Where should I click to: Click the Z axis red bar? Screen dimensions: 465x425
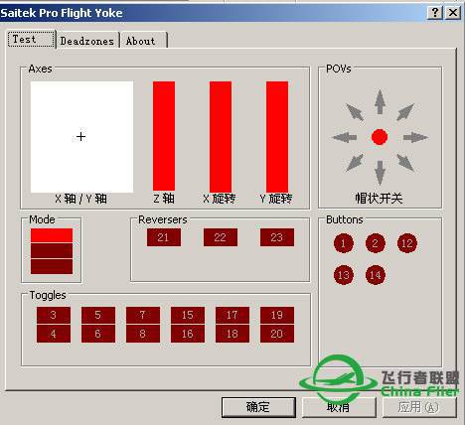164,136
